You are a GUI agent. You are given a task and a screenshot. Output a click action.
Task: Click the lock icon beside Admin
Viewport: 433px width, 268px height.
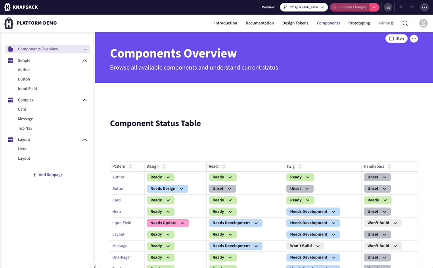coord(392,23)
